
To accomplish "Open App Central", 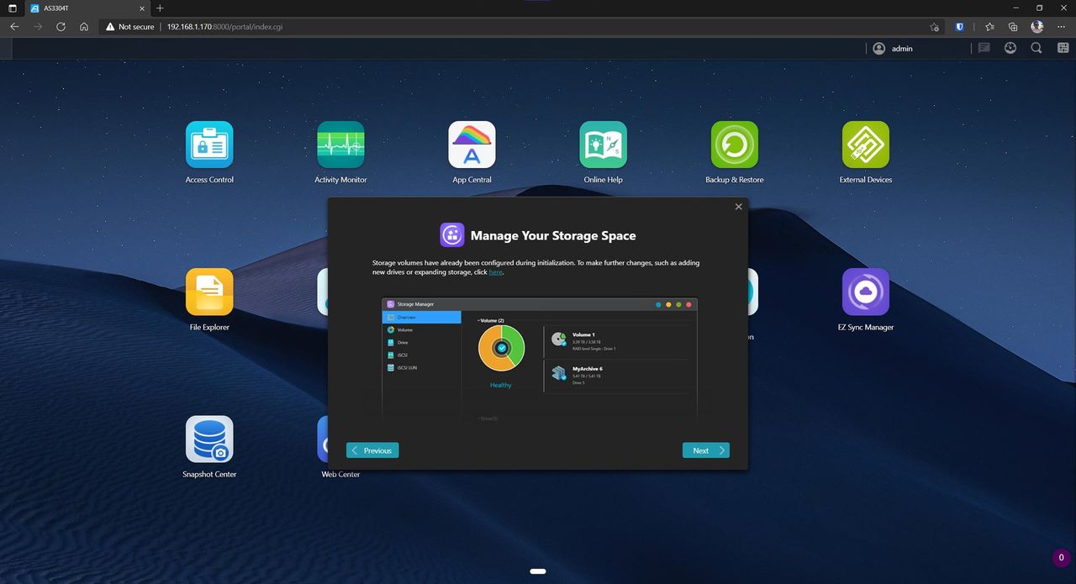I will [x=472, y=145].
